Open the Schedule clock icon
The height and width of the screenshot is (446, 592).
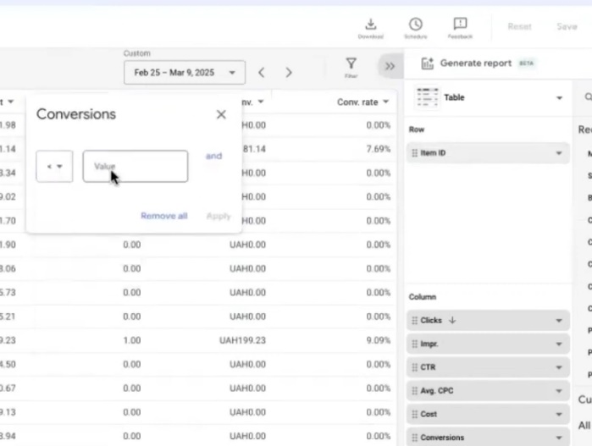click(415, 25)
